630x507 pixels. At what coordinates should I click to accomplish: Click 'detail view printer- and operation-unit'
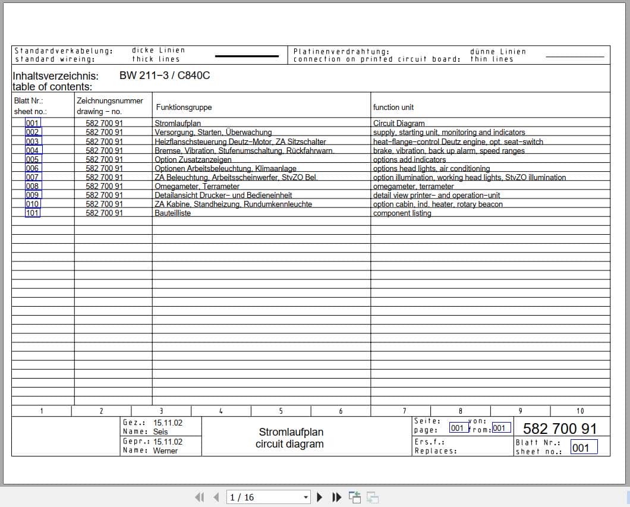[437, 195]
